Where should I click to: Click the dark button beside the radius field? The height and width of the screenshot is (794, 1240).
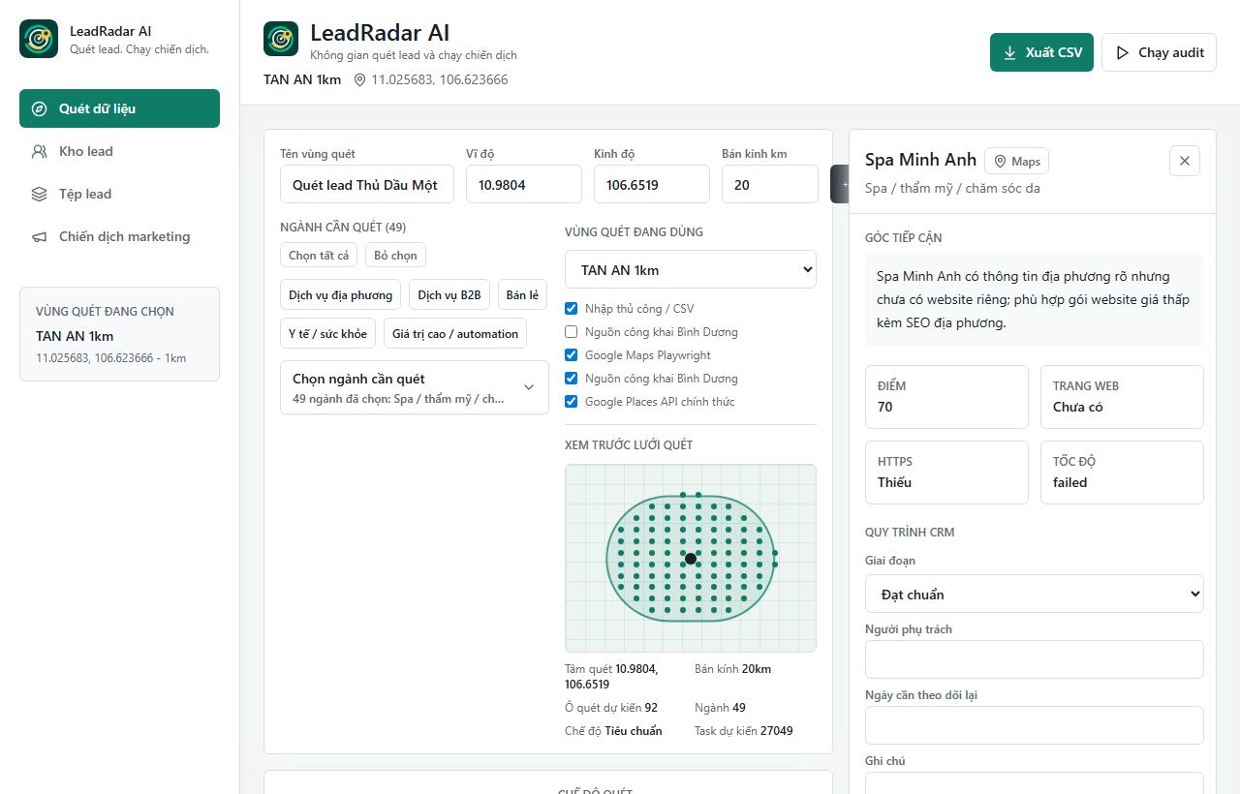point(841,184)
